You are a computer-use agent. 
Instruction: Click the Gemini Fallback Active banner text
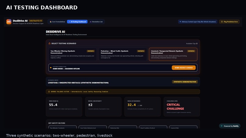pyautogui.click(x=79, y=92)
